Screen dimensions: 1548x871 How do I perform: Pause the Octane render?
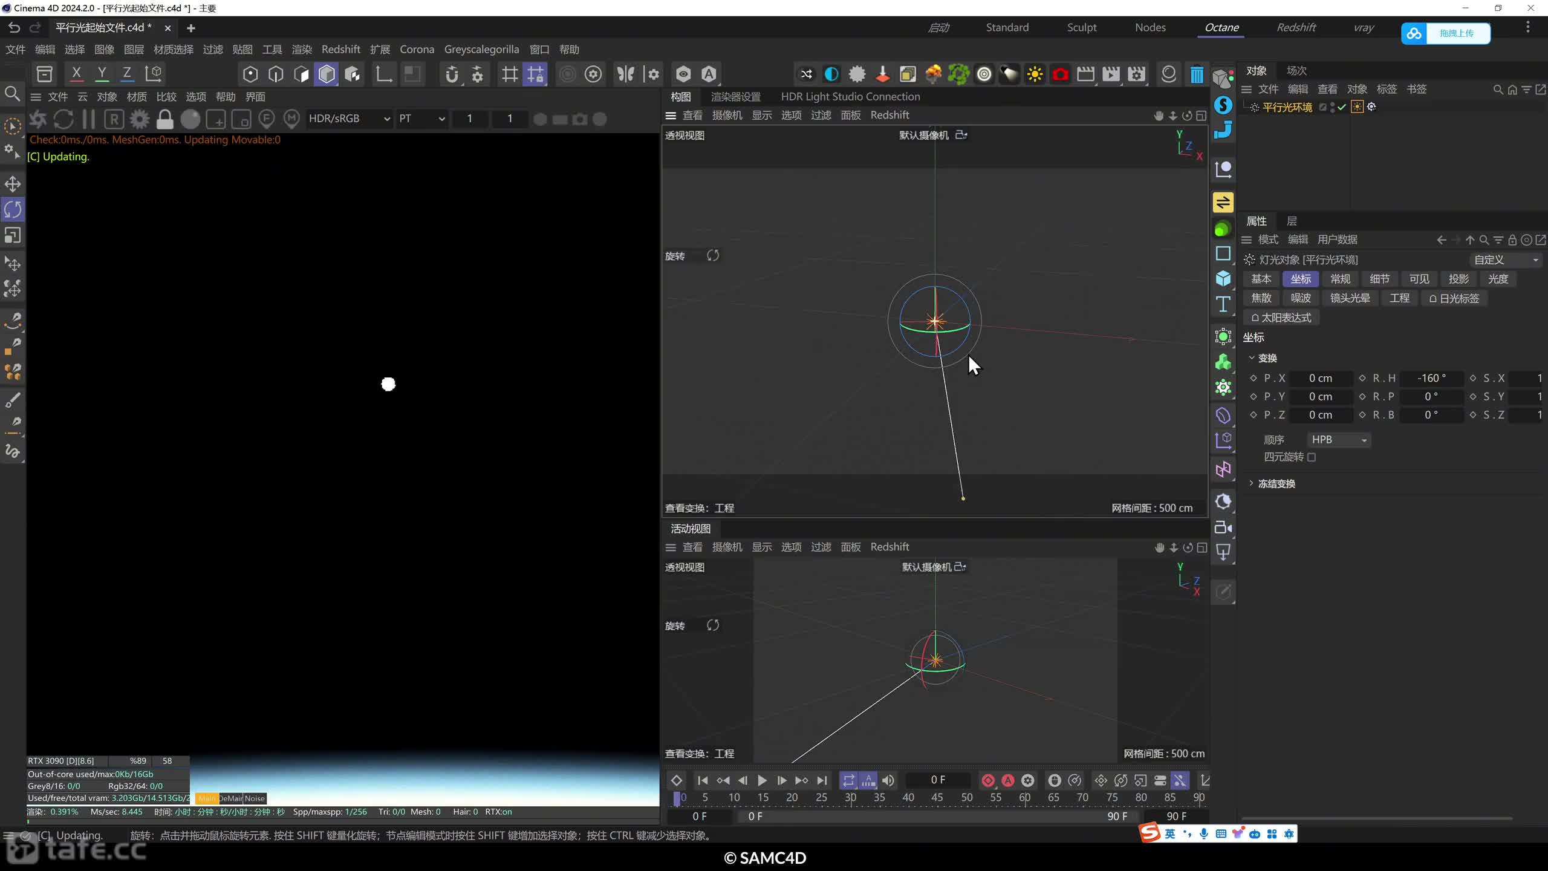coord(89,119)
